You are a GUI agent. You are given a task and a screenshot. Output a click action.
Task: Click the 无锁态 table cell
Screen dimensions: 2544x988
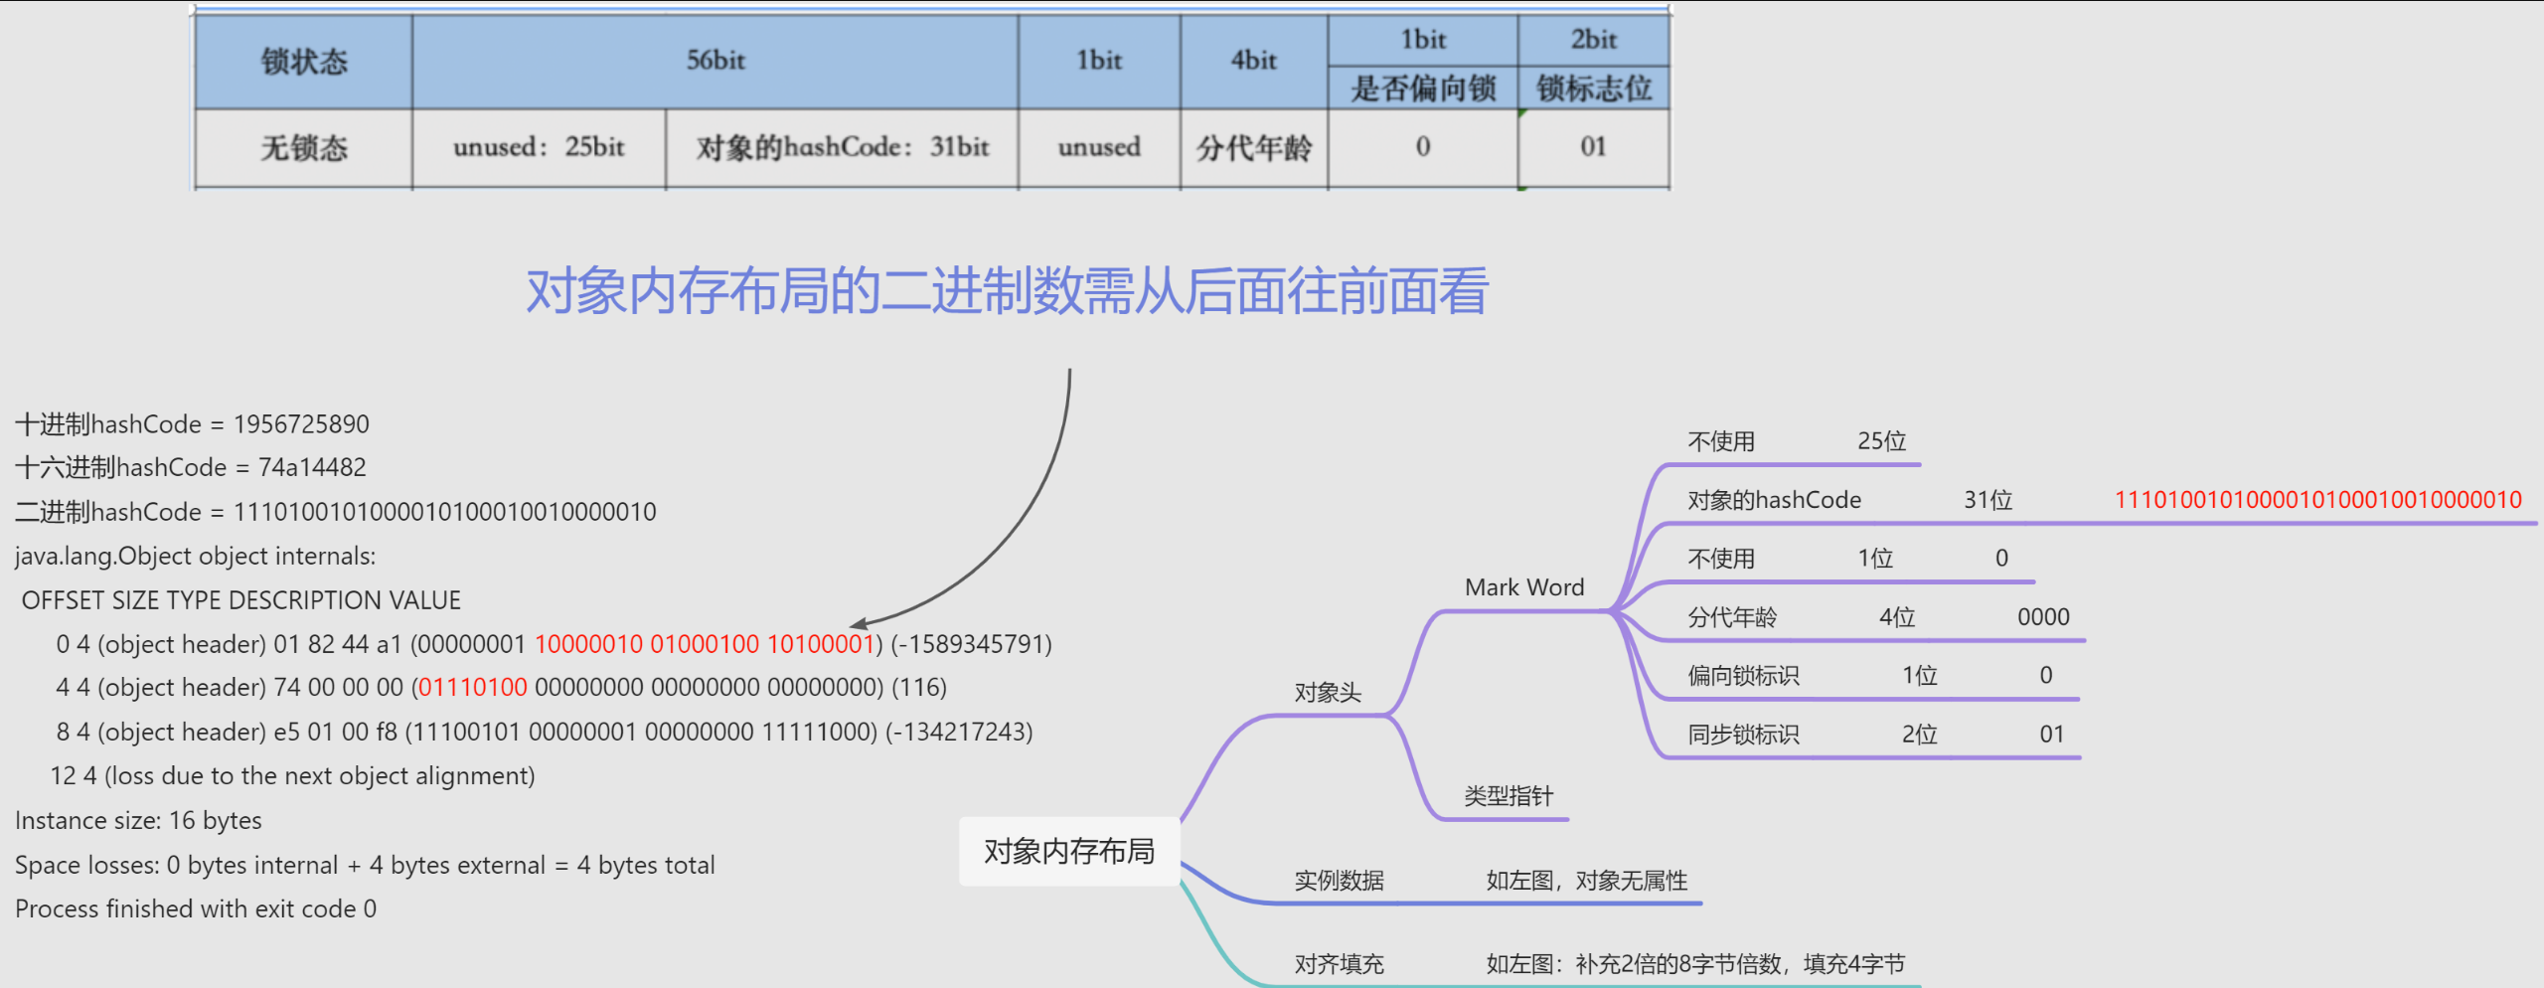304,148
